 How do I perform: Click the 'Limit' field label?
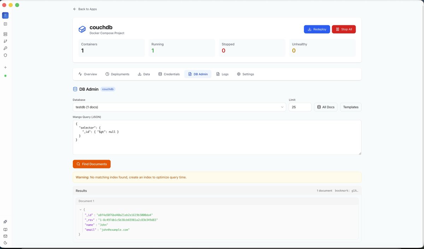292,100
